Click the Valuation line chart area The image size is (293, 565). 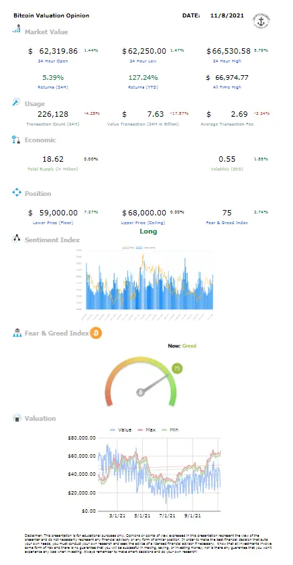(x=159, y=474)
